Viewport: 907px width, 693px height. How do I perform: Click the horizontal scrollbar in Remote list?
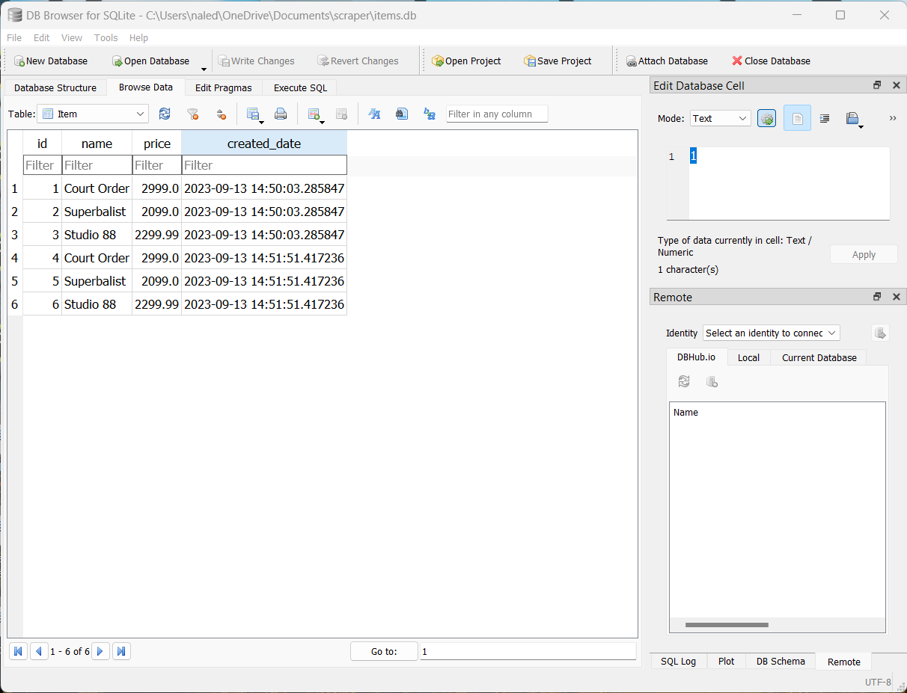point(727,625)
